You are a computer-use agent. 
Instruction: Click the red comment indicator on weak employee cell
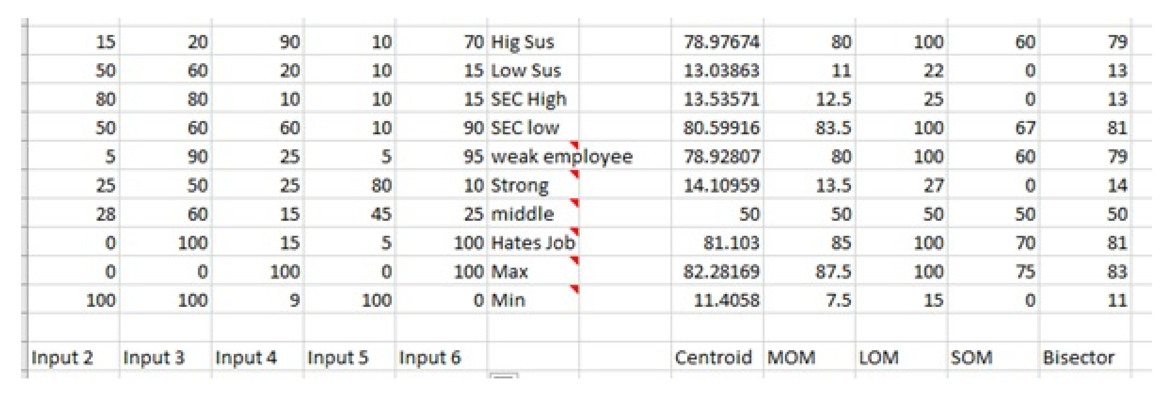click(575, 145)
